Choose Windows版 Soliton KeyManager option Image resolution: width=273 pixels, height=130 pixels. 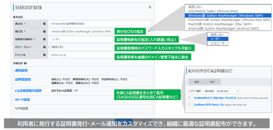[x=228, y=15]
